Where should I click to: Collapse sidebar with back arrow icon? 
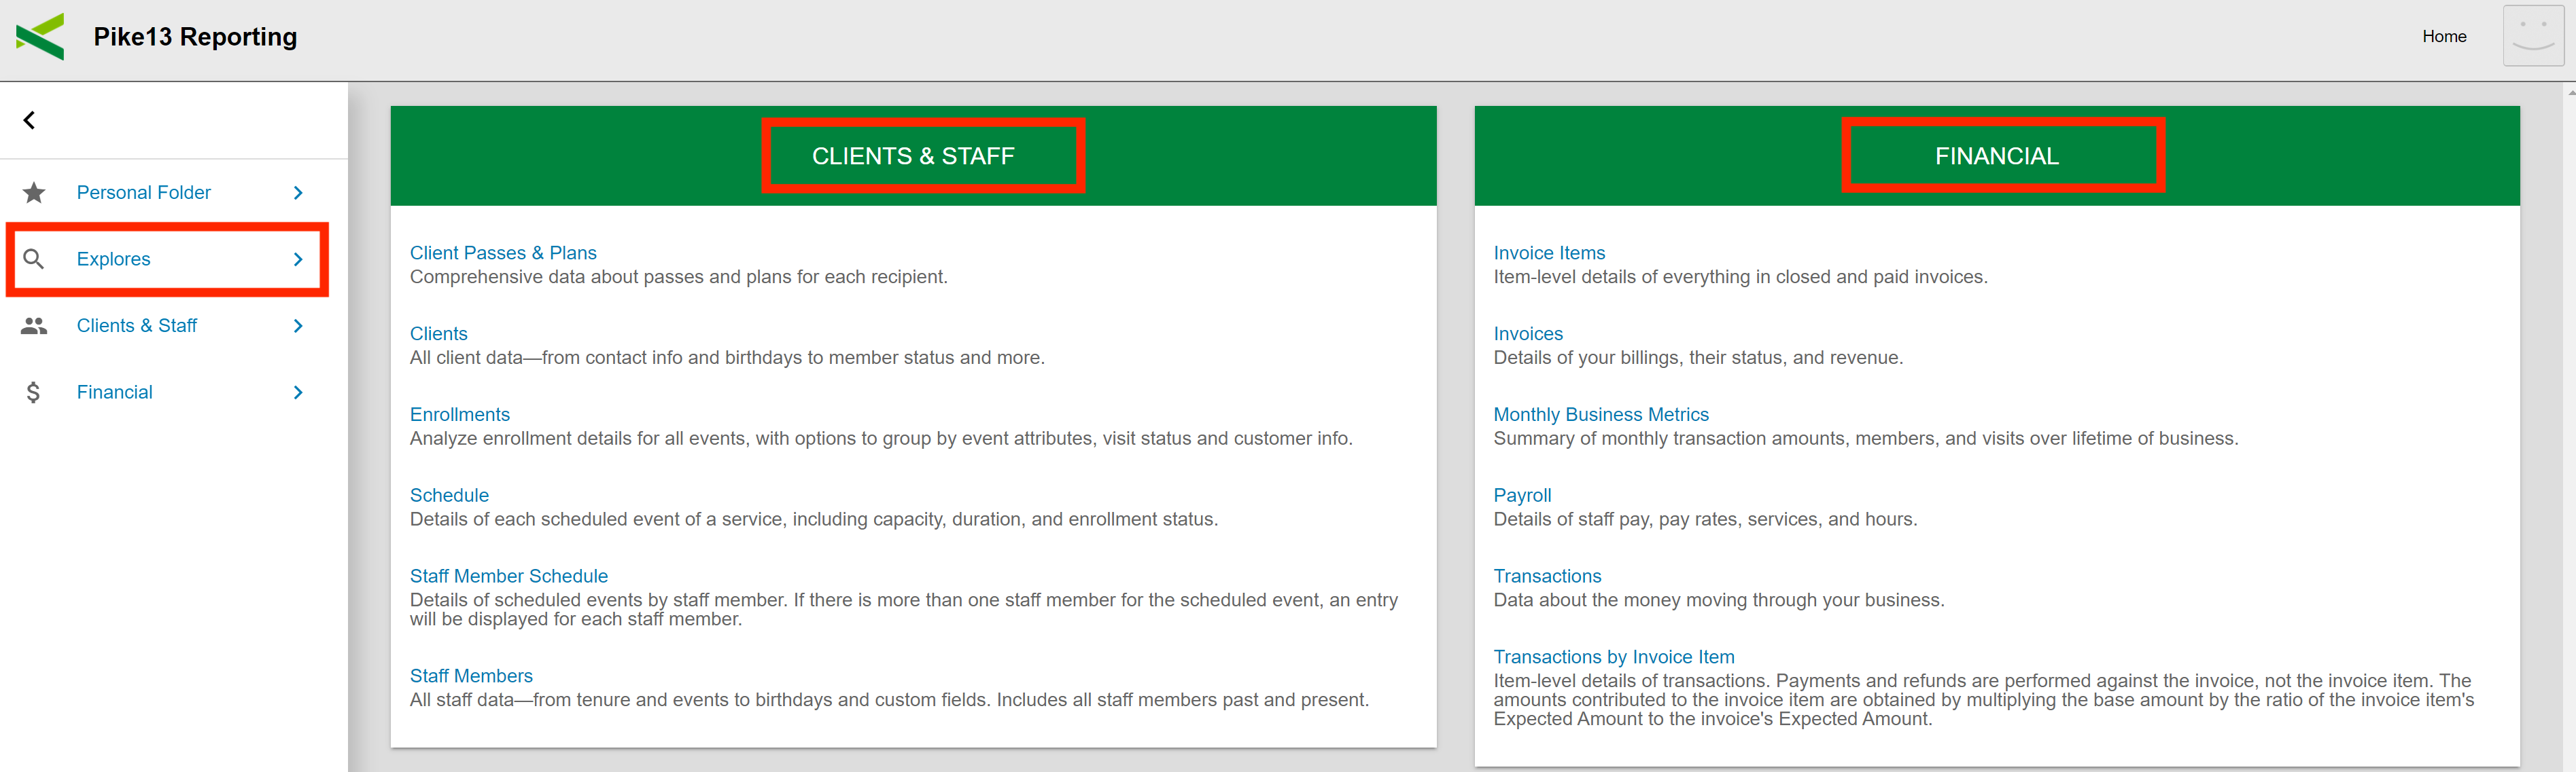pos(29,121)
